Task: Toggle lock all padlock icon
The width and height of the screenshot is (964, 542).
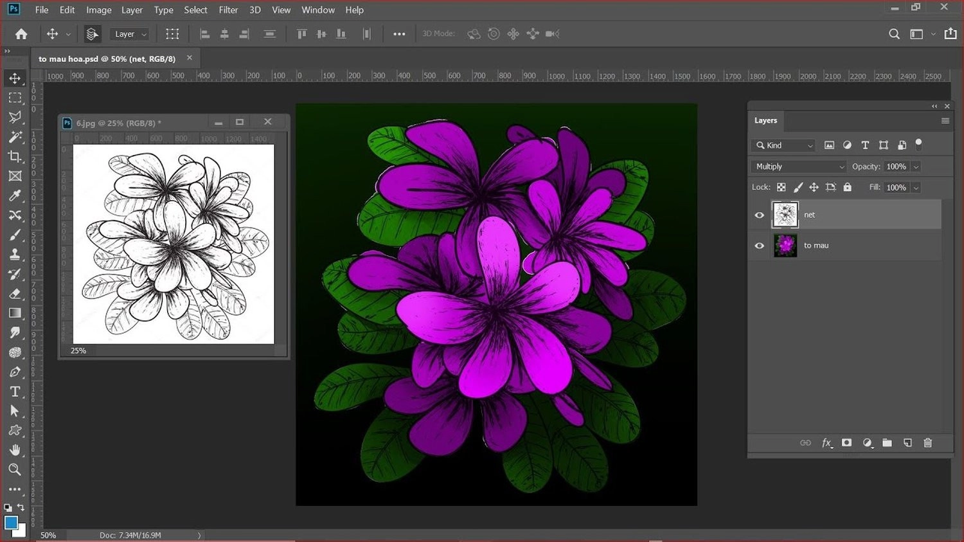Action: [847, 187]
